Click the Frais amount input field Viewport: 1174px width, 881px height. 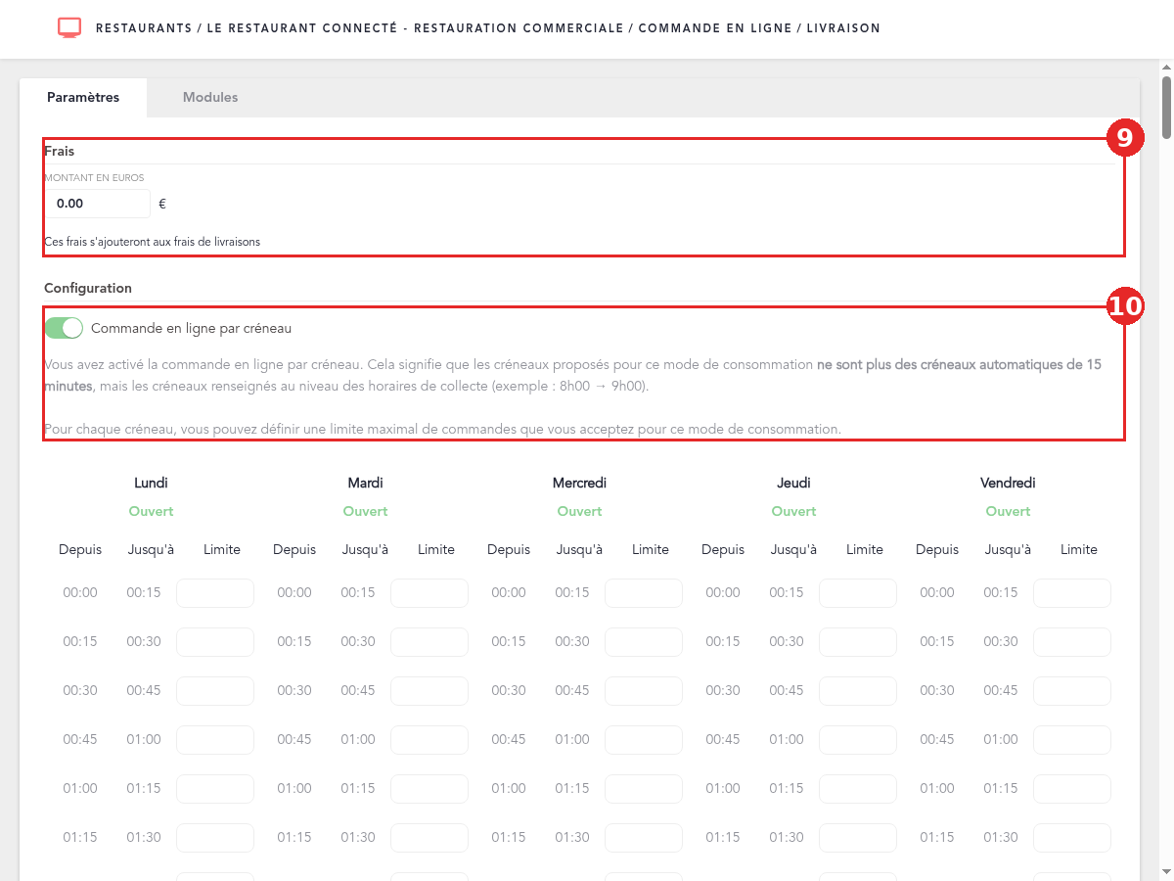tap(97, 204)
